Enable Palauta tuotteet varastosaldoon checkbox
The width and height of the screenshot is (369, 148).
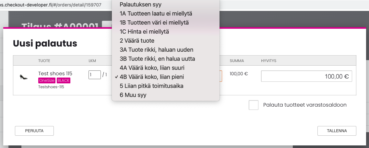pyautogui.click(x=254, y=105)
